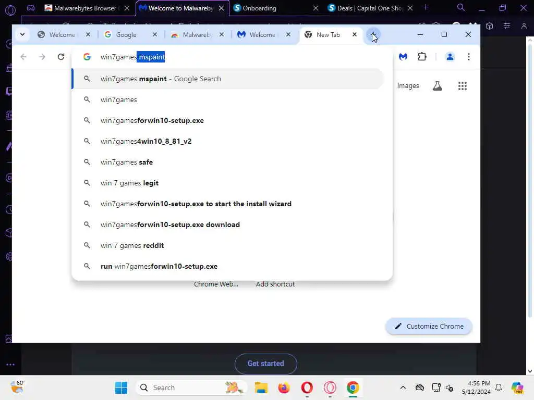Click Add shortcut on New Tab page

(275, 284)
